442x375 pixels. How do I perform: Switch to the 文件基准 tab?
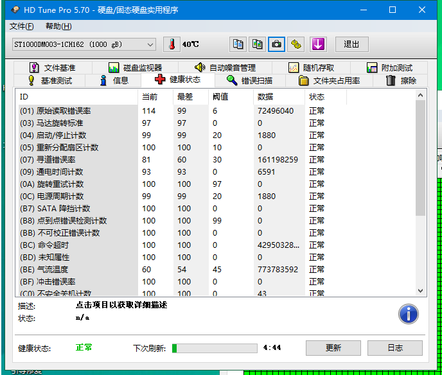click(53, 67)
